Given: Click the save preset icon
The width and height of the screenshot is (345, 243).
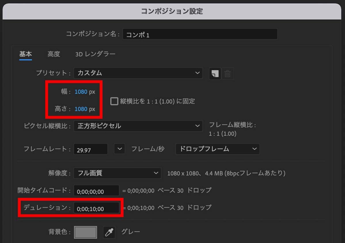Looking at the screenshot, I should click(x=215, y=74).
